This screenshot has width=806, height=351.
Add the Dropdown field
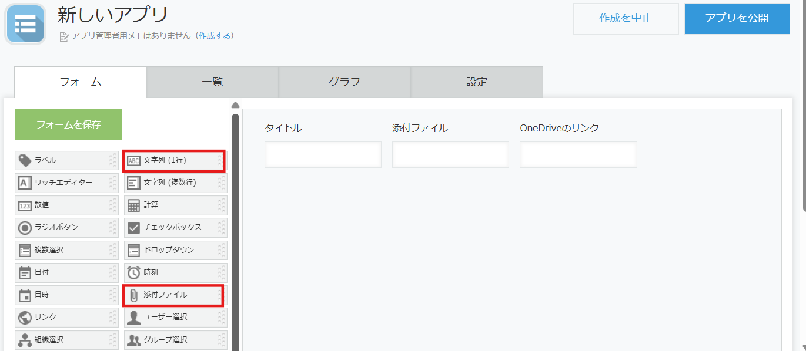[175, 250]
